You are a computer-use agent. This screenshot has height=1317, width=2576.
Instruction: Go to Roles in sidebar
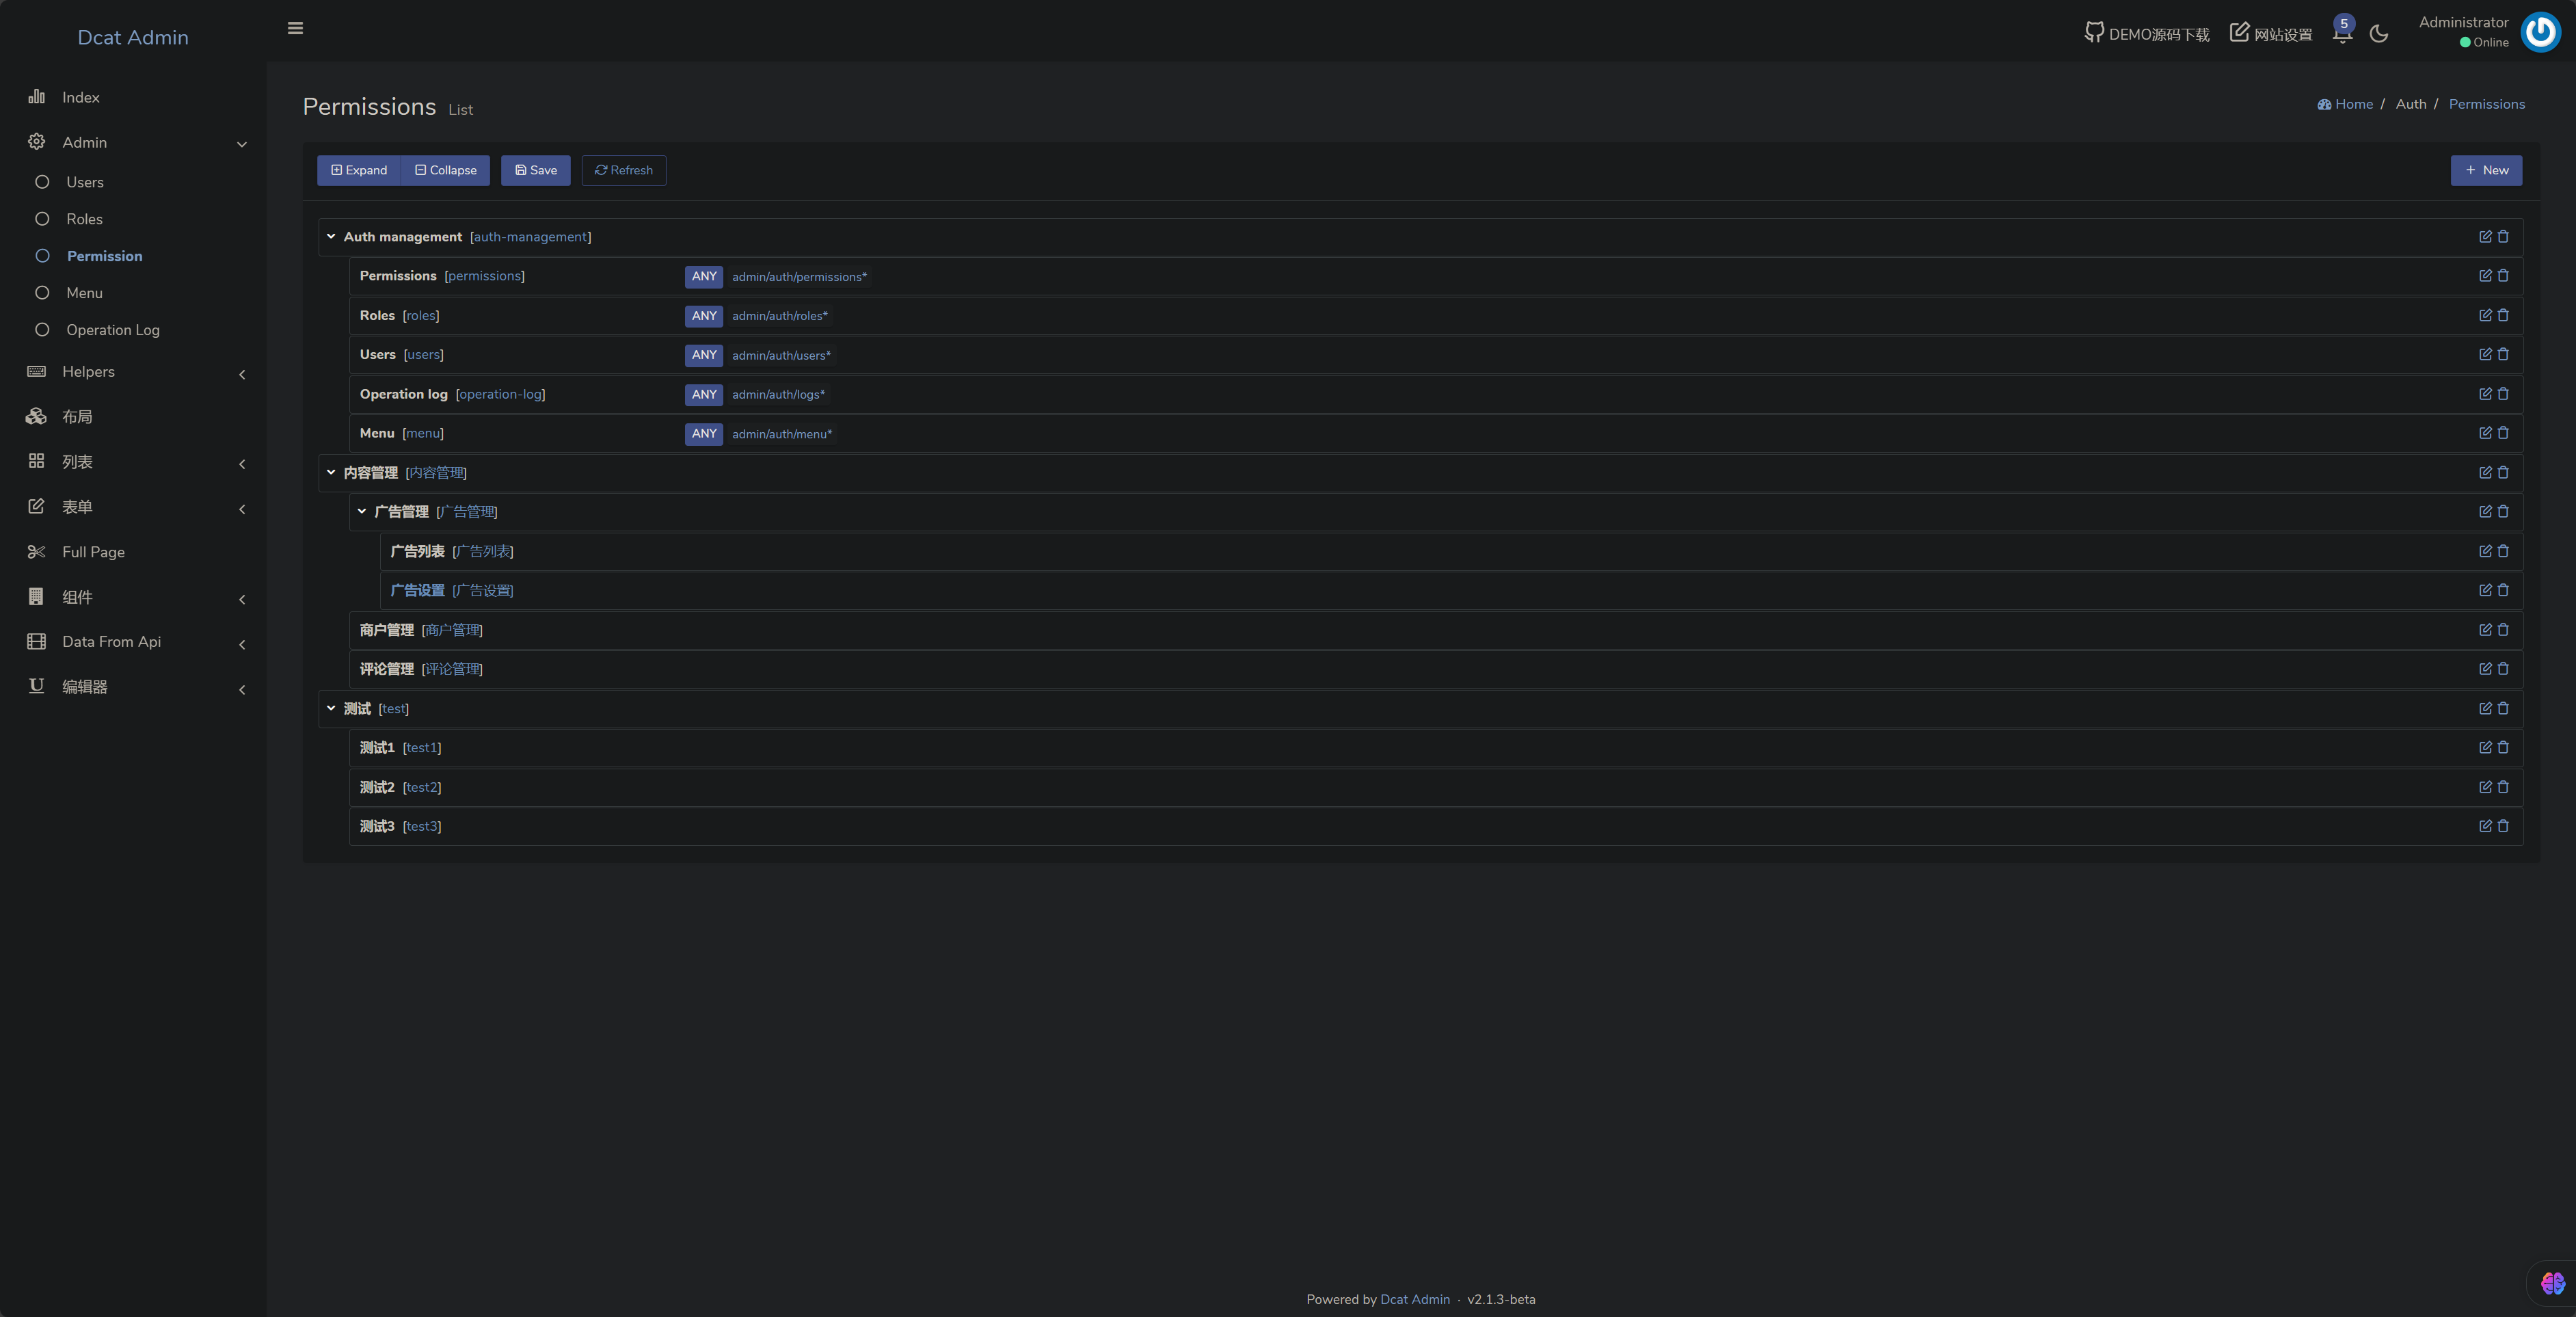tap(134, 219)
